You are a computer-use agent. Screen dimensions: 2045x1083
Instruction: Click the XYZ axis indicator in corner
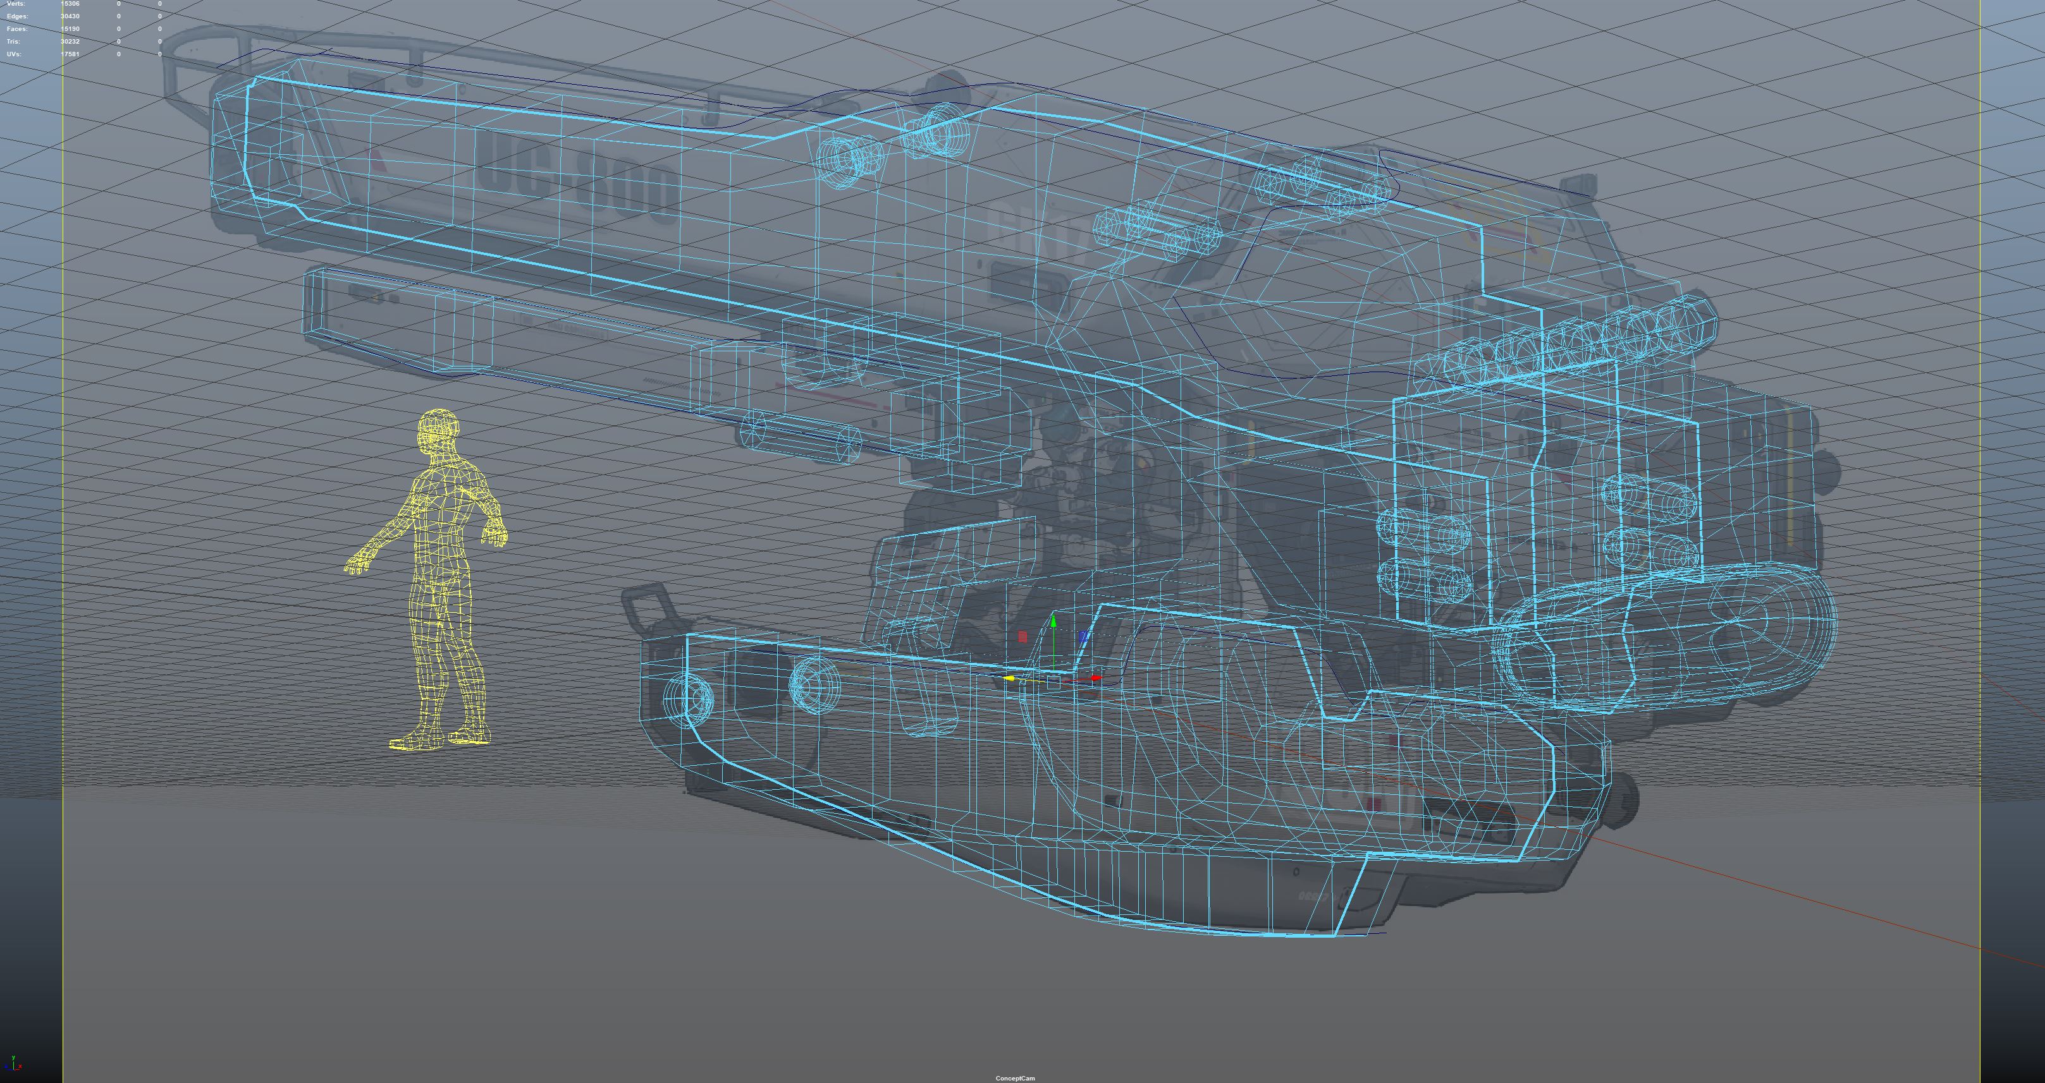[13, 1064]
